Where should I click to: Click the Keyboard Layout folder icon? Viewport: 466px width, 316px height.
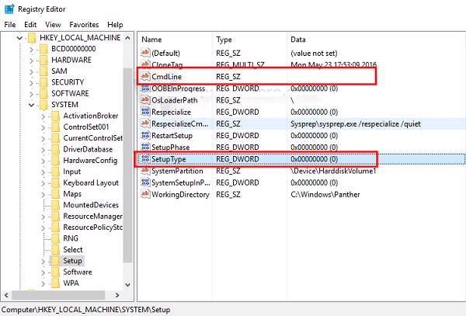tap(56, 182)
